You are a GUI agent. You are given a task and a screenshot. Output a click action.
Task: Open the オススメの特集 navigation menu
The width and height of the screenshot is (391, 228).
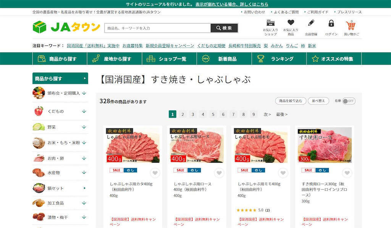[x=334, y=59]
